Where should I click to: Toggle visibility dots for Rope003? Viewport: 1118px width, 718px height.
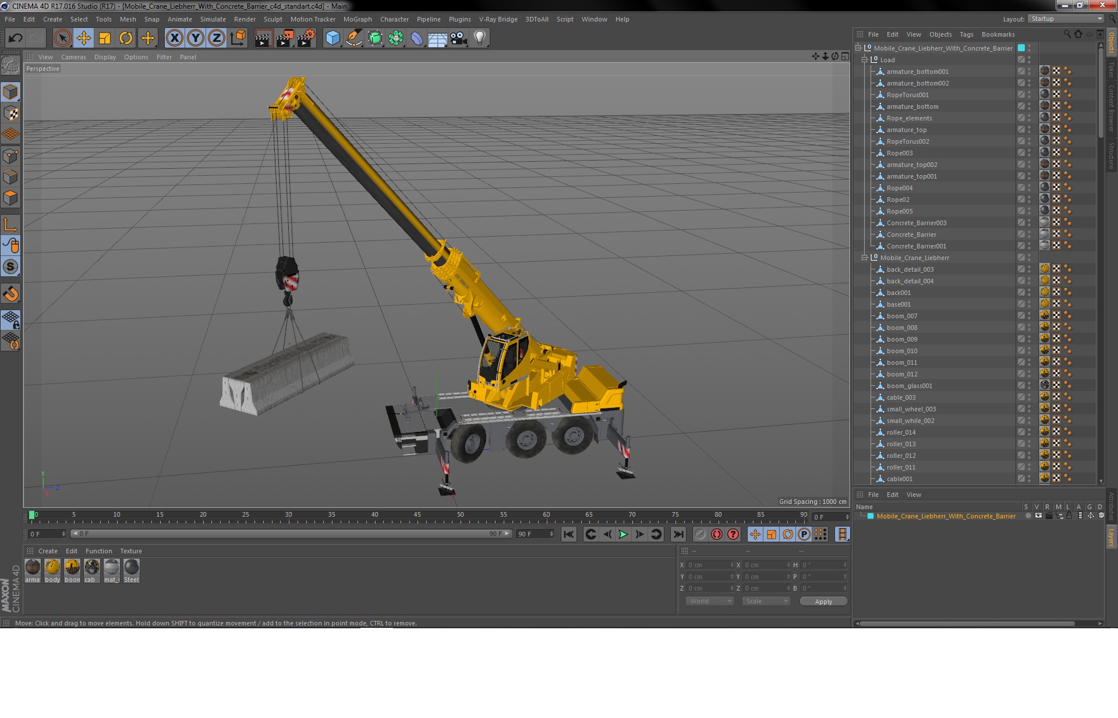(1029, 153)
